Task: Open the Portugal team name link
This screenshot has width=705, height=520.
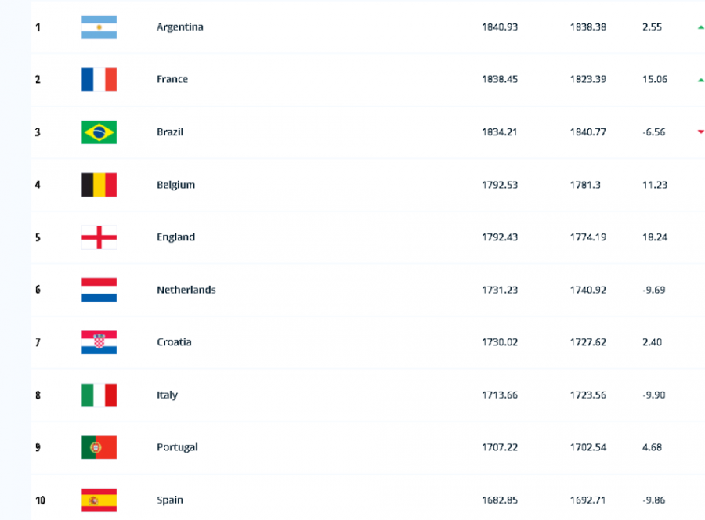Action: pyautogui.click(x=177, y=447)
